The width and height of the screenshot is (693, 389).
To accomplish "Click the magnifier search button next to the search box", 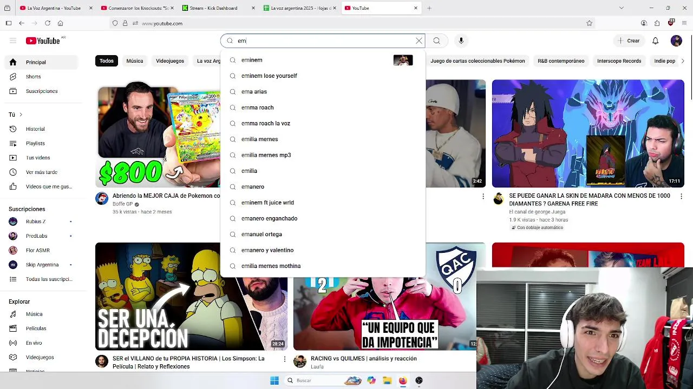I will click(436, 41).
